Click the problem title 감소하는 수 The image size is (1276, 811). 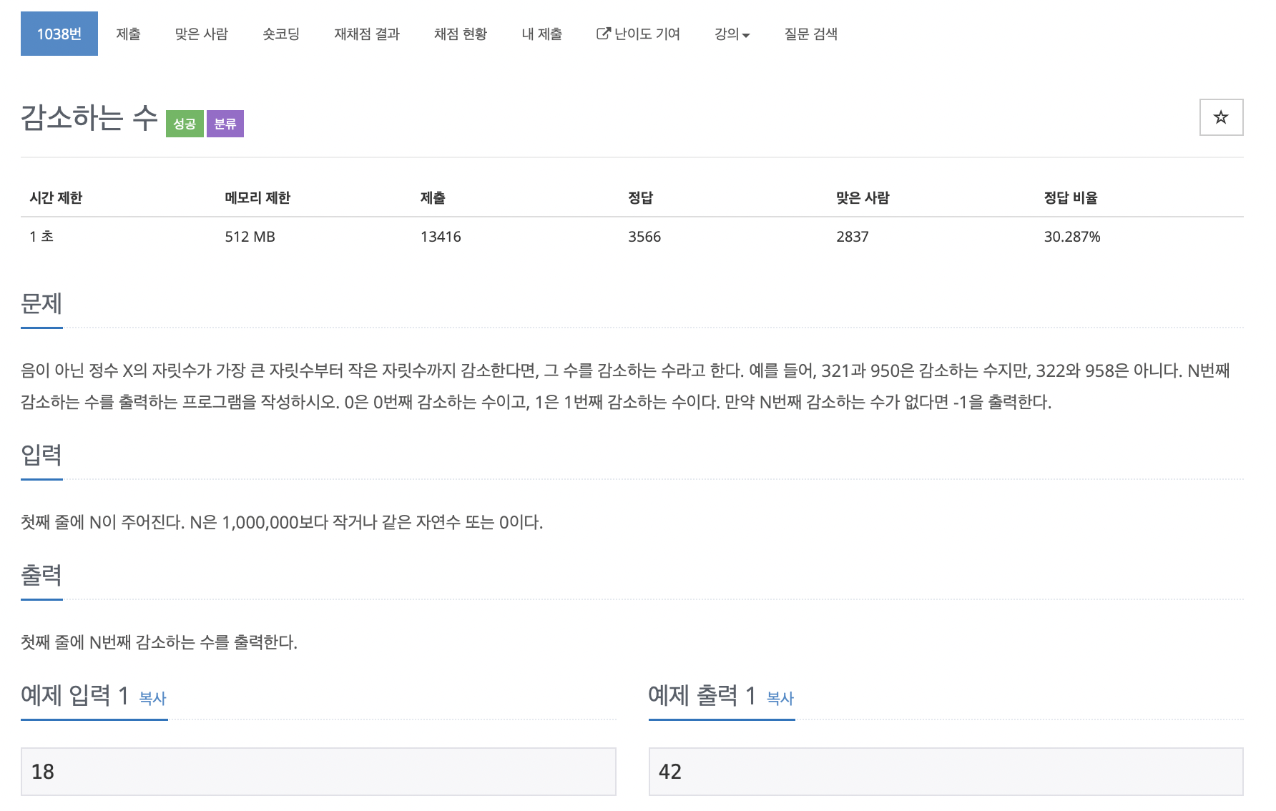pyautogui.click(x=88, y=119)
